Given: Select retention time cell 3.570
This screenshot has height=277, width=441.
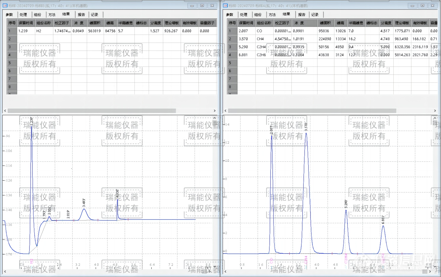Looking at the screenshot, I should point(246,39).
